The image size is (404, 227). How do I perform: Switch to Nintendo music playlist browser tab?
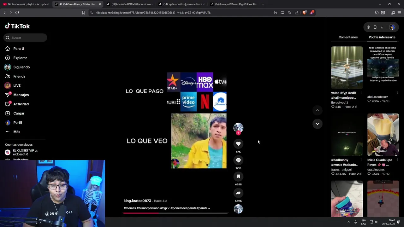(26, 4)
